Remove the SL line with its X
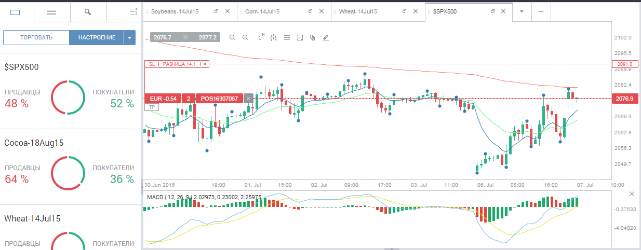641x250 pixels. pyautogui.click(x=205, y=64)
